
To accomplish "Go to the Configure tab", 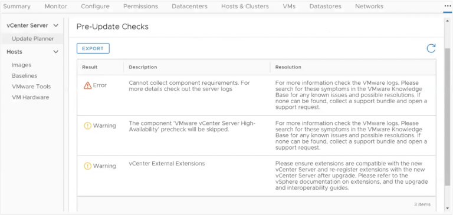I will coord(95,6).
